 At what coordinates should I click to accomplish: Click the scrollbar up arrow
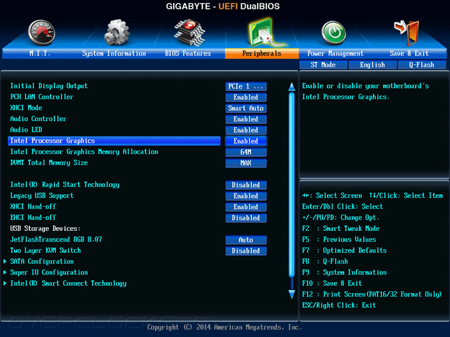coord(292,87)
